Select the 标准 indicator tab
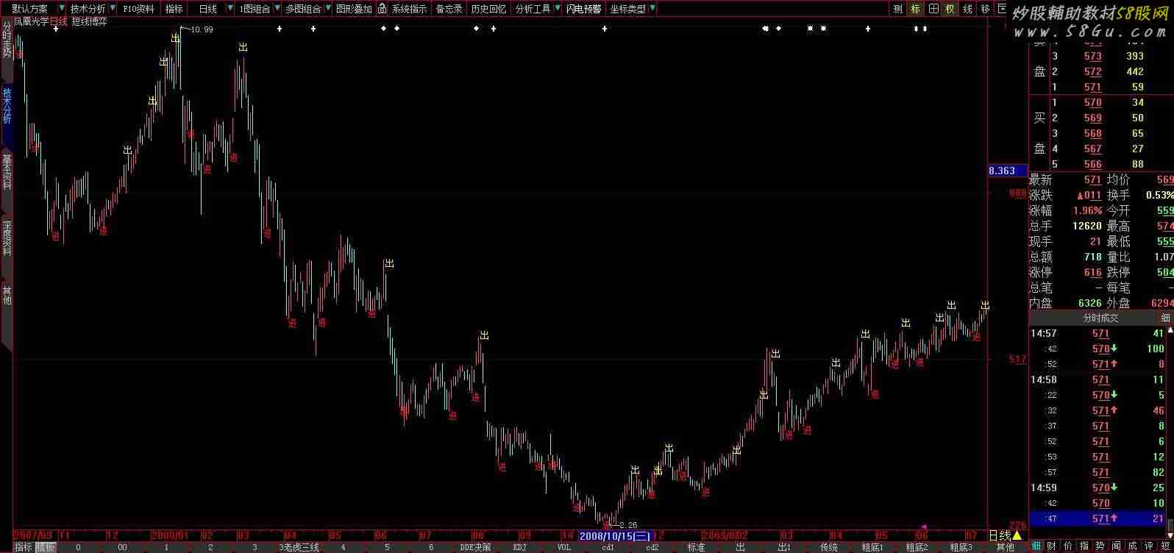The height and width of the screenshot is (553, 1174). click(696, 547)
